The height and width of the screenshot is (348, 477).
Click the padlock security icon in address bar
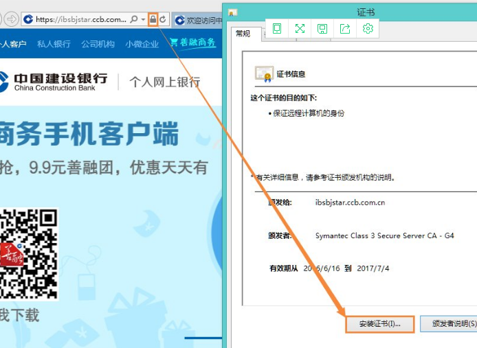[153, 20]
